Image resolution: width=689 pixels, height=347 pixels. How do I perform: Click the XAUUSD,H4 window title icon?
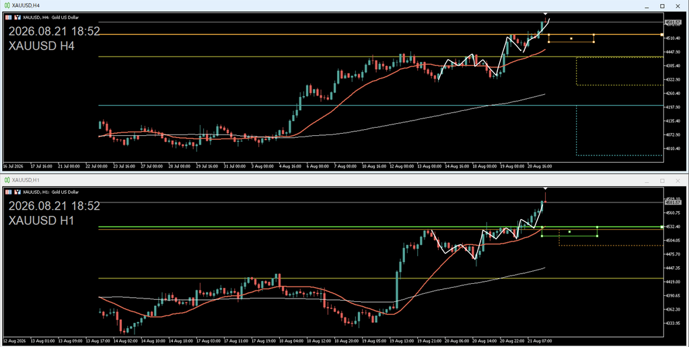pos(7,5)
